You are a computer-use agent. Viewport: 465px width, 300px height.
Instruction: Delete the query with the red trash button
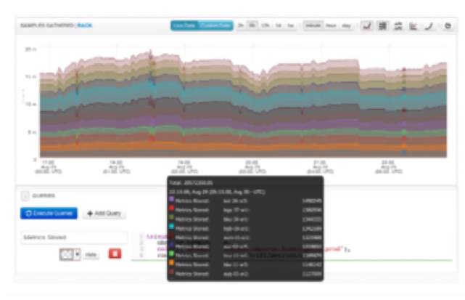click(115, 254)
